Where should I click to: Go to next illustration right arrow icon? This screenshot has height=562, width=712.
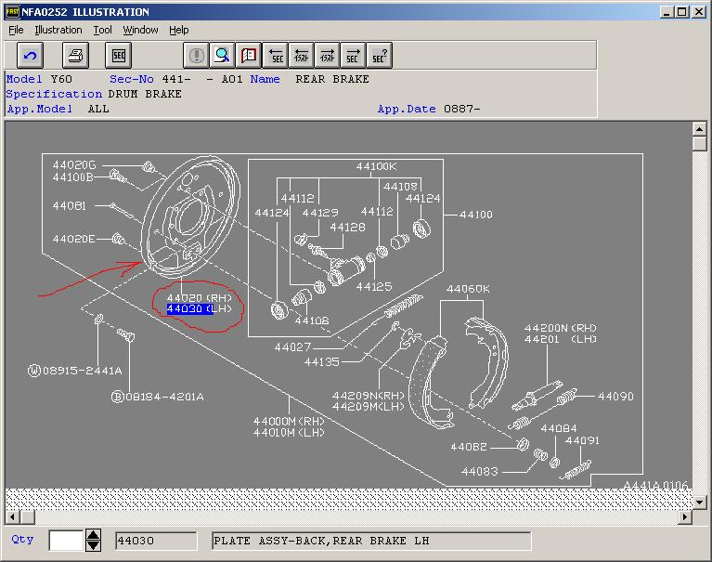(x=327, y=56)
